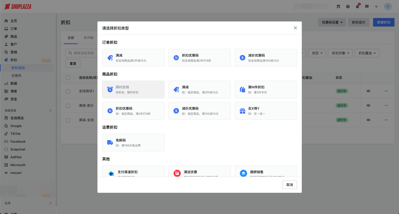Select the 限时促销 discount type
Screen dimensions: 399x214
pos(133,89)
